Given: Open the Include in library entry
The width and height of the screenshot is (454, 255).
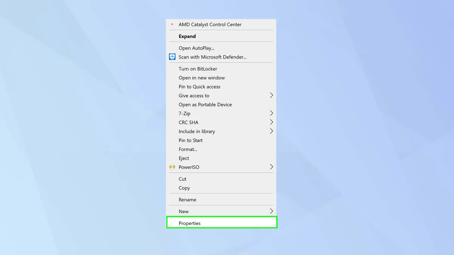Looking at the screenshot, I should (221, 131).
